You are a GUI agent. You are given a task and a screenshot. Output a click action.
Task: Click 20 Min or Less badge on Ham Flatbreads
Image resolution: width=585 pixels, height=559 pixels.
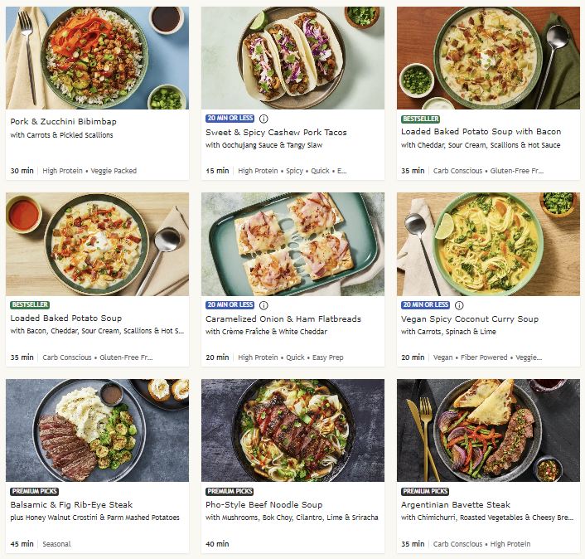[230, 305]
